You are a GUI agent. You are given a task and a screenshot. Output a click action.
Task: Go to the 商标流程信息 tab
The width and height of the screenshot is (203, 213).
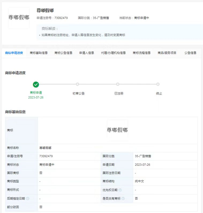[142, 53]
